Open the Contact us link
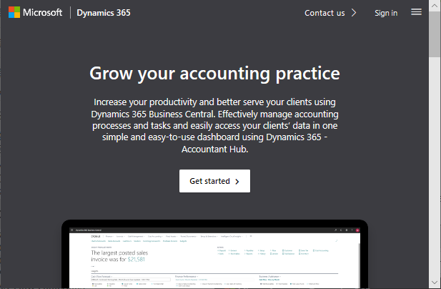Viewport: 441px width, 289px height. (324, 13)
